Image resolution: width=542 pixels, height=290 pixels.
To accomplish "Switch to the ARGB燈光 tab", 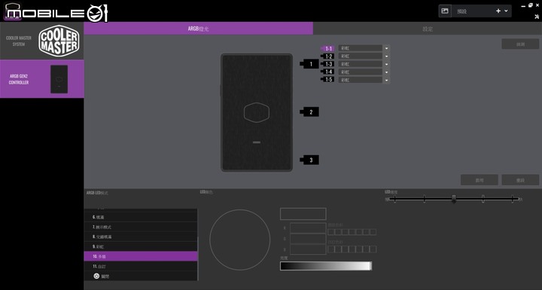I will tap(199, 29).
